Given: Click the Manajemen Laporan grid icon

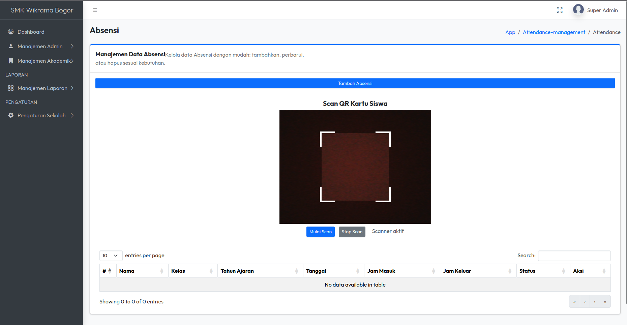Looking at the screenshot, I should coord(11,88).
